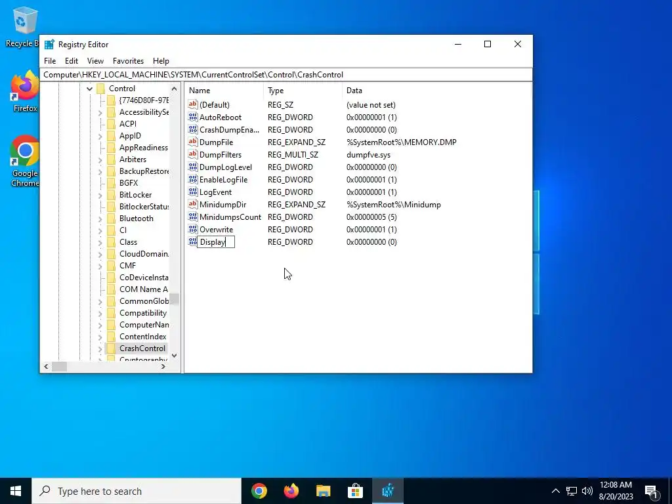Open the Edit menu
The height and width of the screenshot is (504, 672).
click(71, 61)
